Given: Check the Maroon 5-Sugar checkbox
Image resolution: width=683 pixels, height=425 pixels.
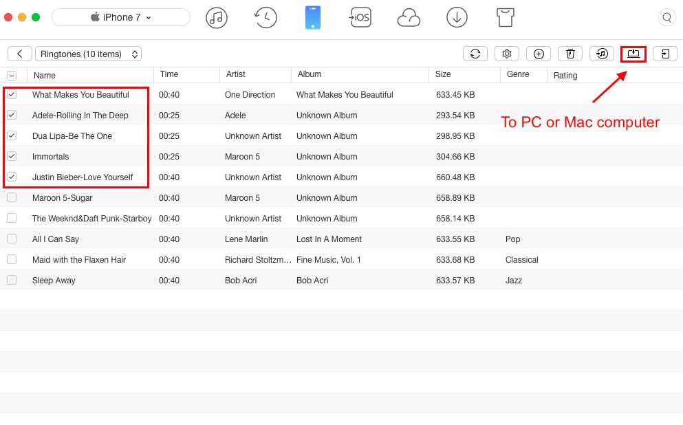Looking at the screenshot, I should point(12,197).
